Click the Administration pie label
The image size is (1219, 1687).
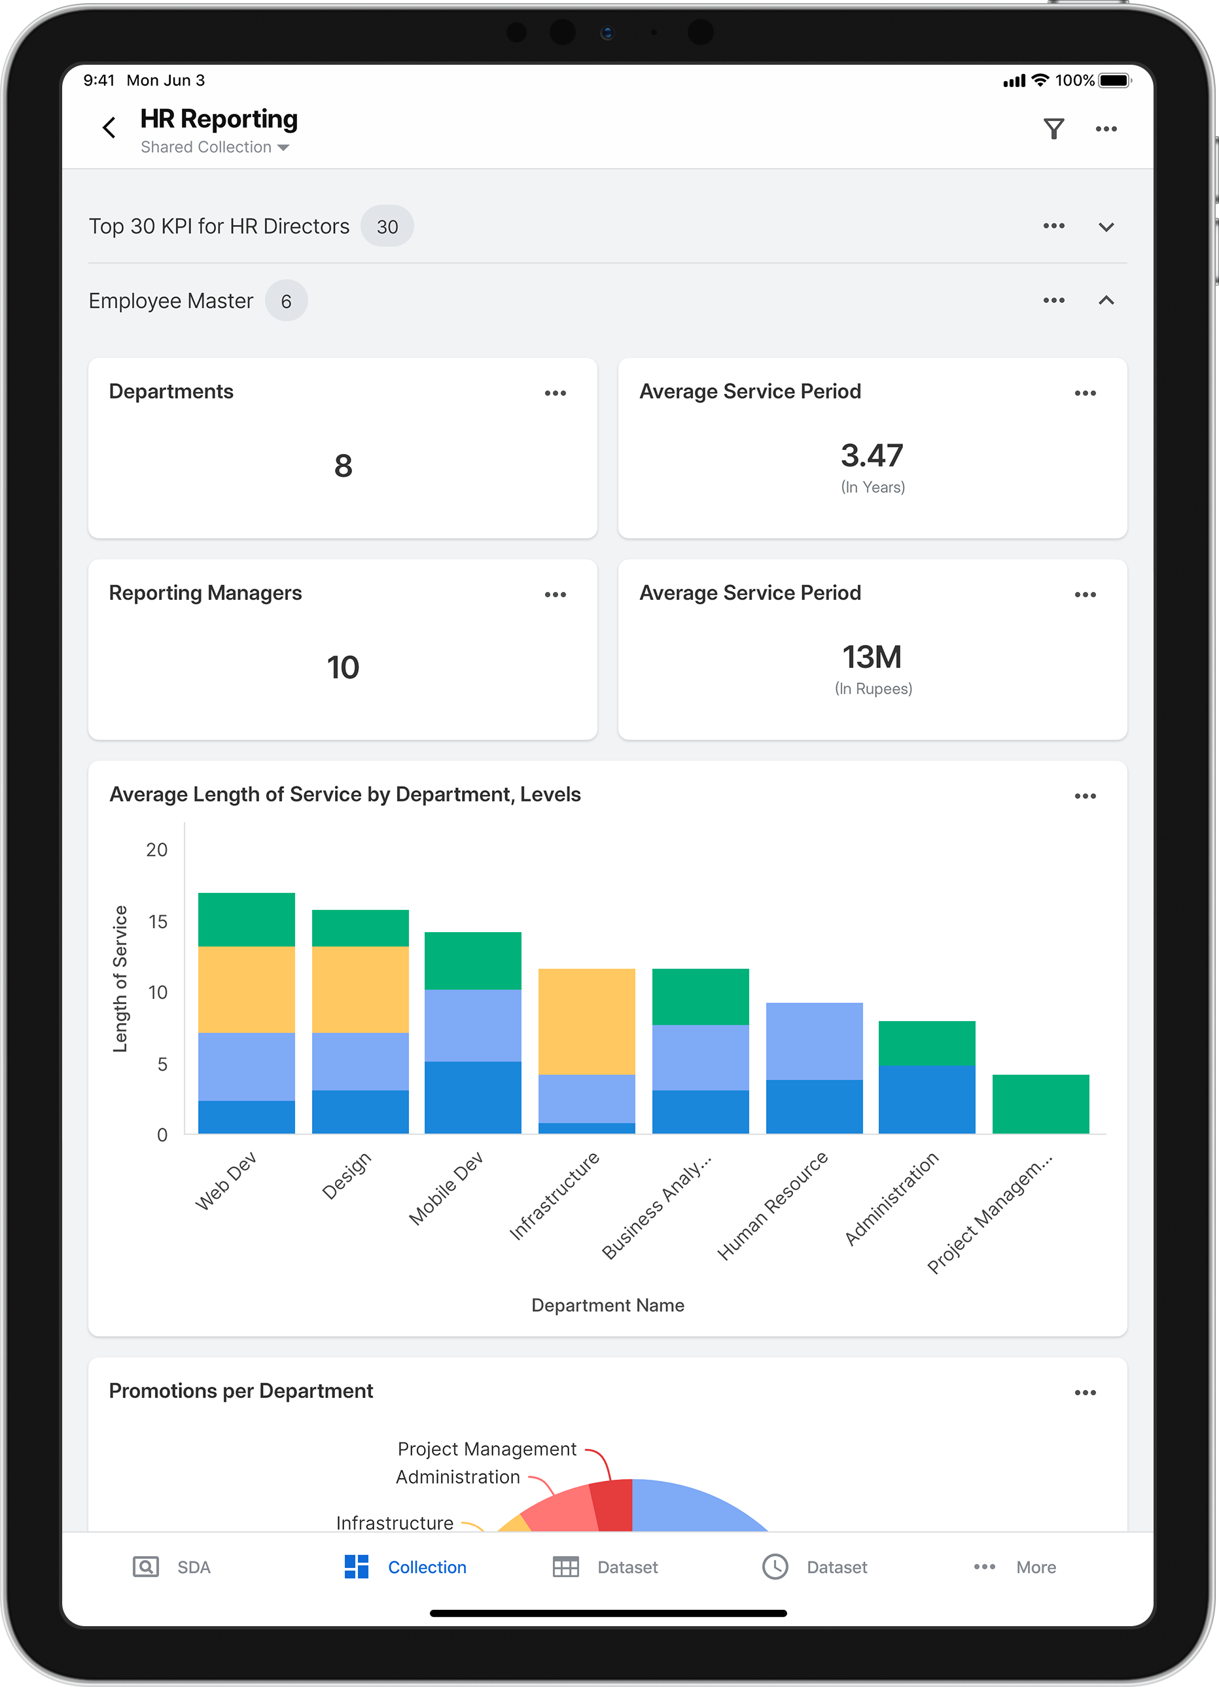[457, 1477]
